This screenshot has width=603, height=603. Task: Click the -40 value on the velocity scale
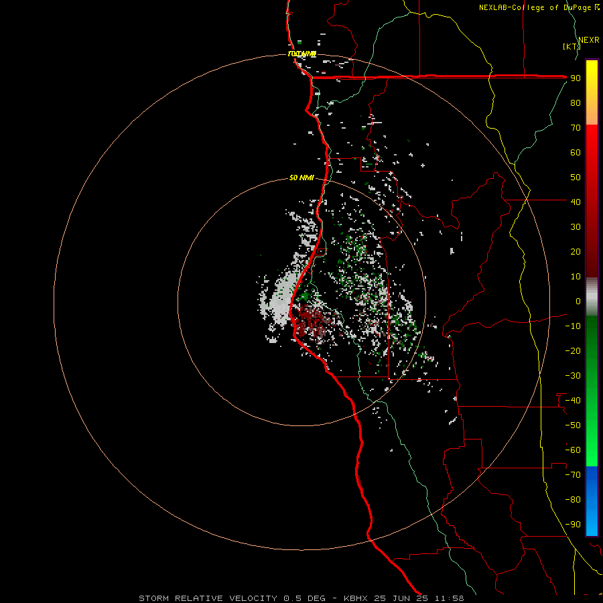click(x=573, y=401)
